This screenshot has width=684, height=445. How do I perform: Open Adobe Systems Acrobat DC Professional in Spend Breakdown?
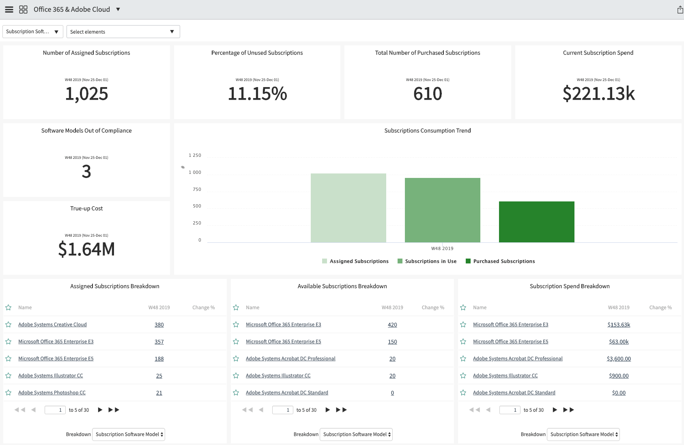pos(518,359)
